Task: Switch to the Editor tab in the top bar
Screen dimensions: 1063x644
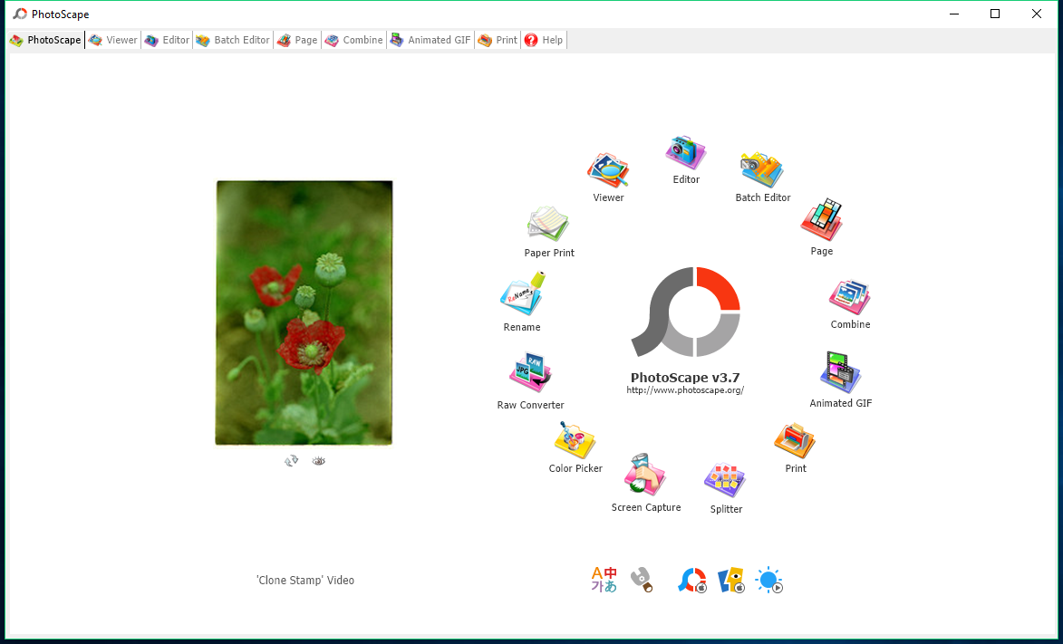Action: [x=167, y=40]
